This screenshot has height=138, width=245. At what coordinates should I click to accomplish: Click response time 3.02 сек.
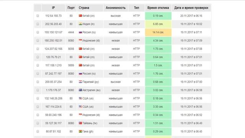click(158, 90)
